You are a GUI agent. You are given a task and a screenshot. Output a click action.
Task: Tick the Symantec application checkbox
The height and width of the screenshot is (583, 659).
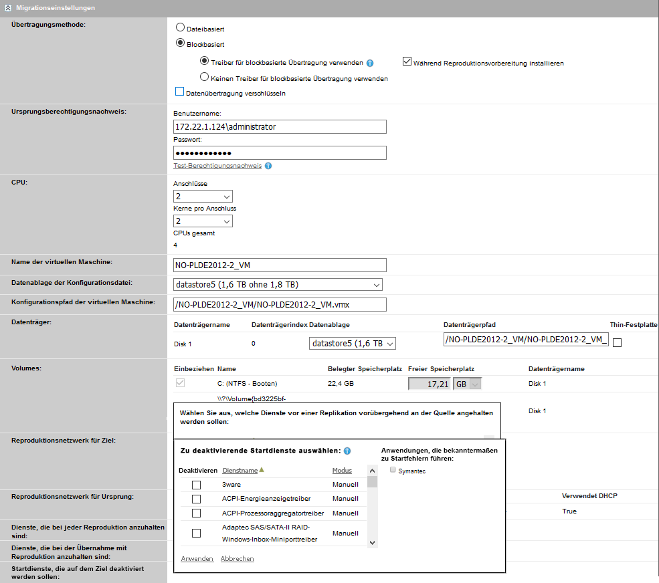click(x=393, y=471)
